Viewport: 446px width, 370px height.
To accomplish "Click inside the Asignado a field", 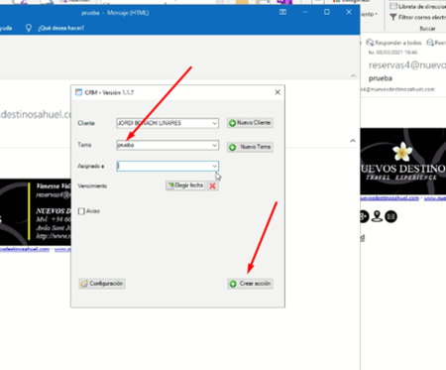I will tap(165, 166).
